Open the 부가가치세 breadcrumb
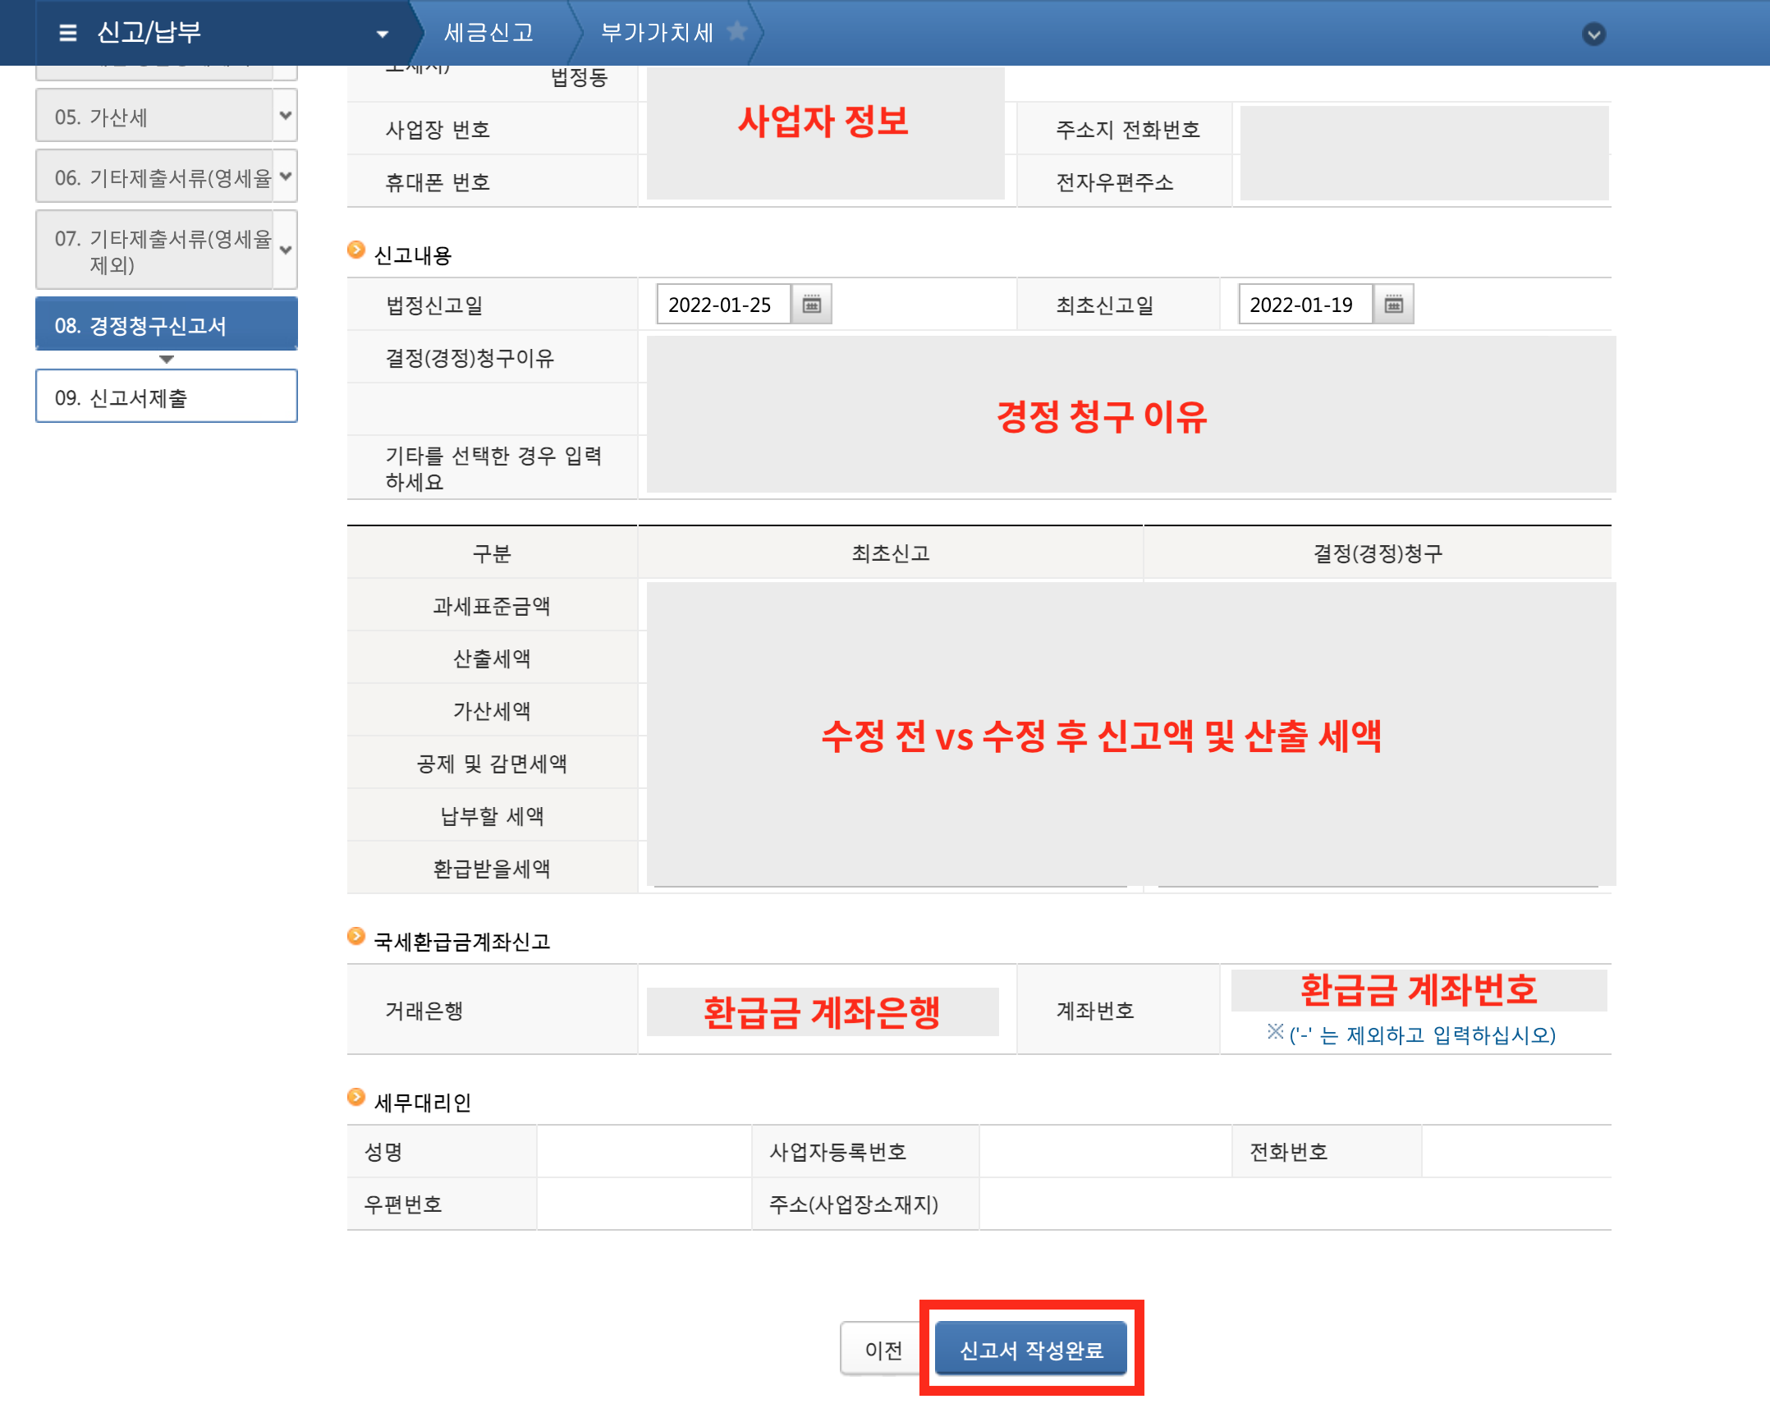Viewport: 1770px width, 1422px height. 657,33
